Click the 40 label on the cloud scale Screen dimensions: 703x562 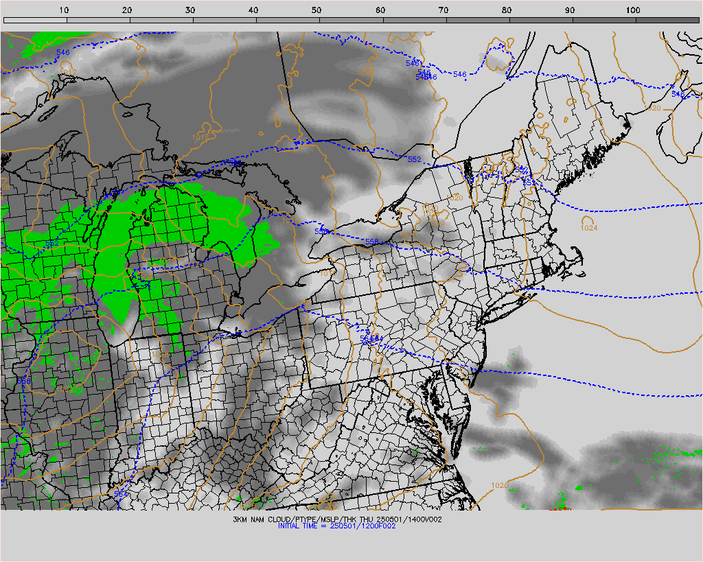[x=253, y=10]
